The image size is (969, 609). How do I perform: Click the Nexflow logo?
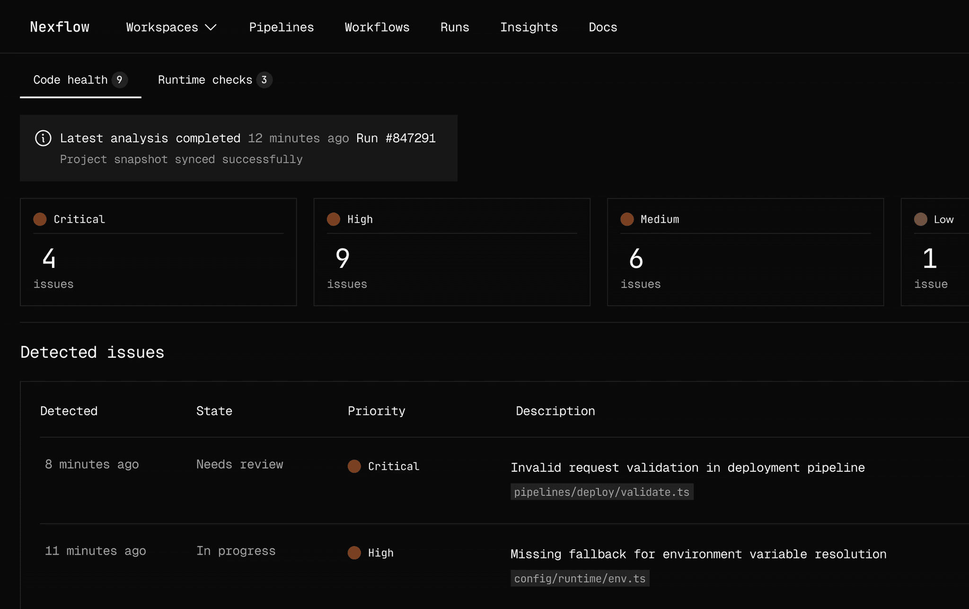[60, 27]
